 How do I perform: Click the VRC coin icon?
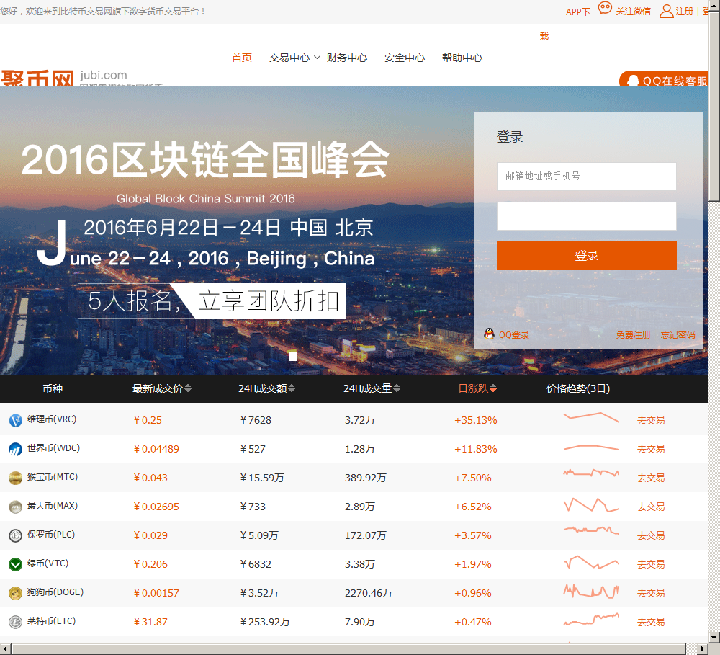click(16, 420)
